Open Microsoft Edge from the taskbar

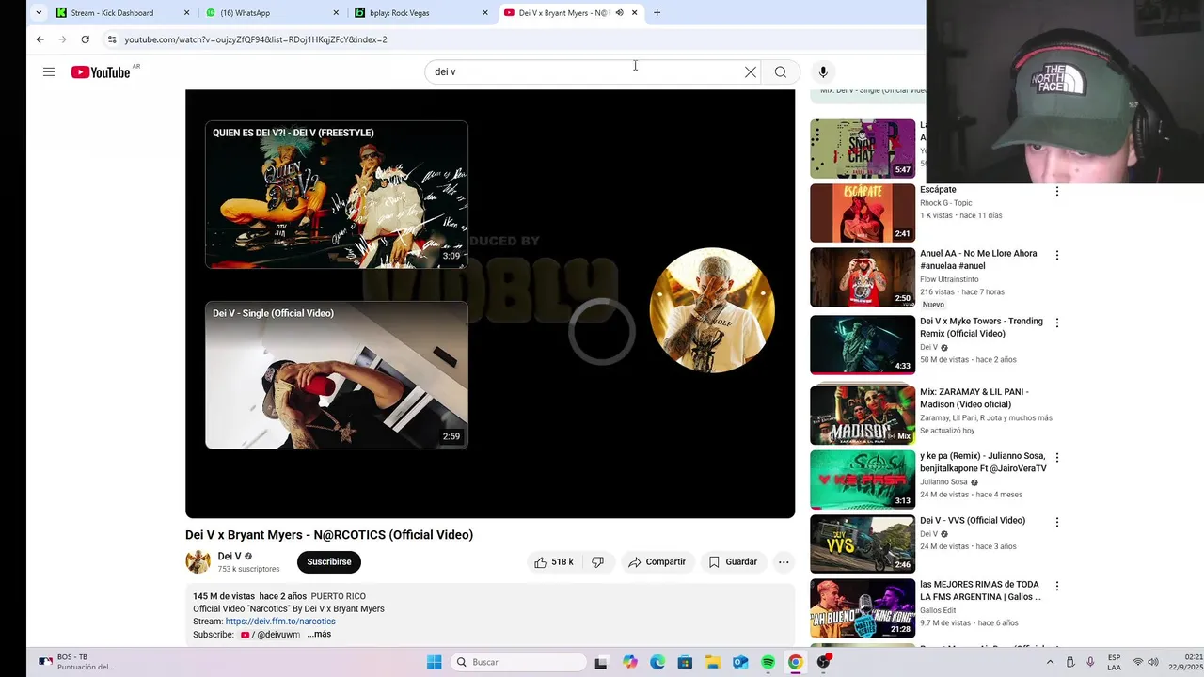point(657,662)
